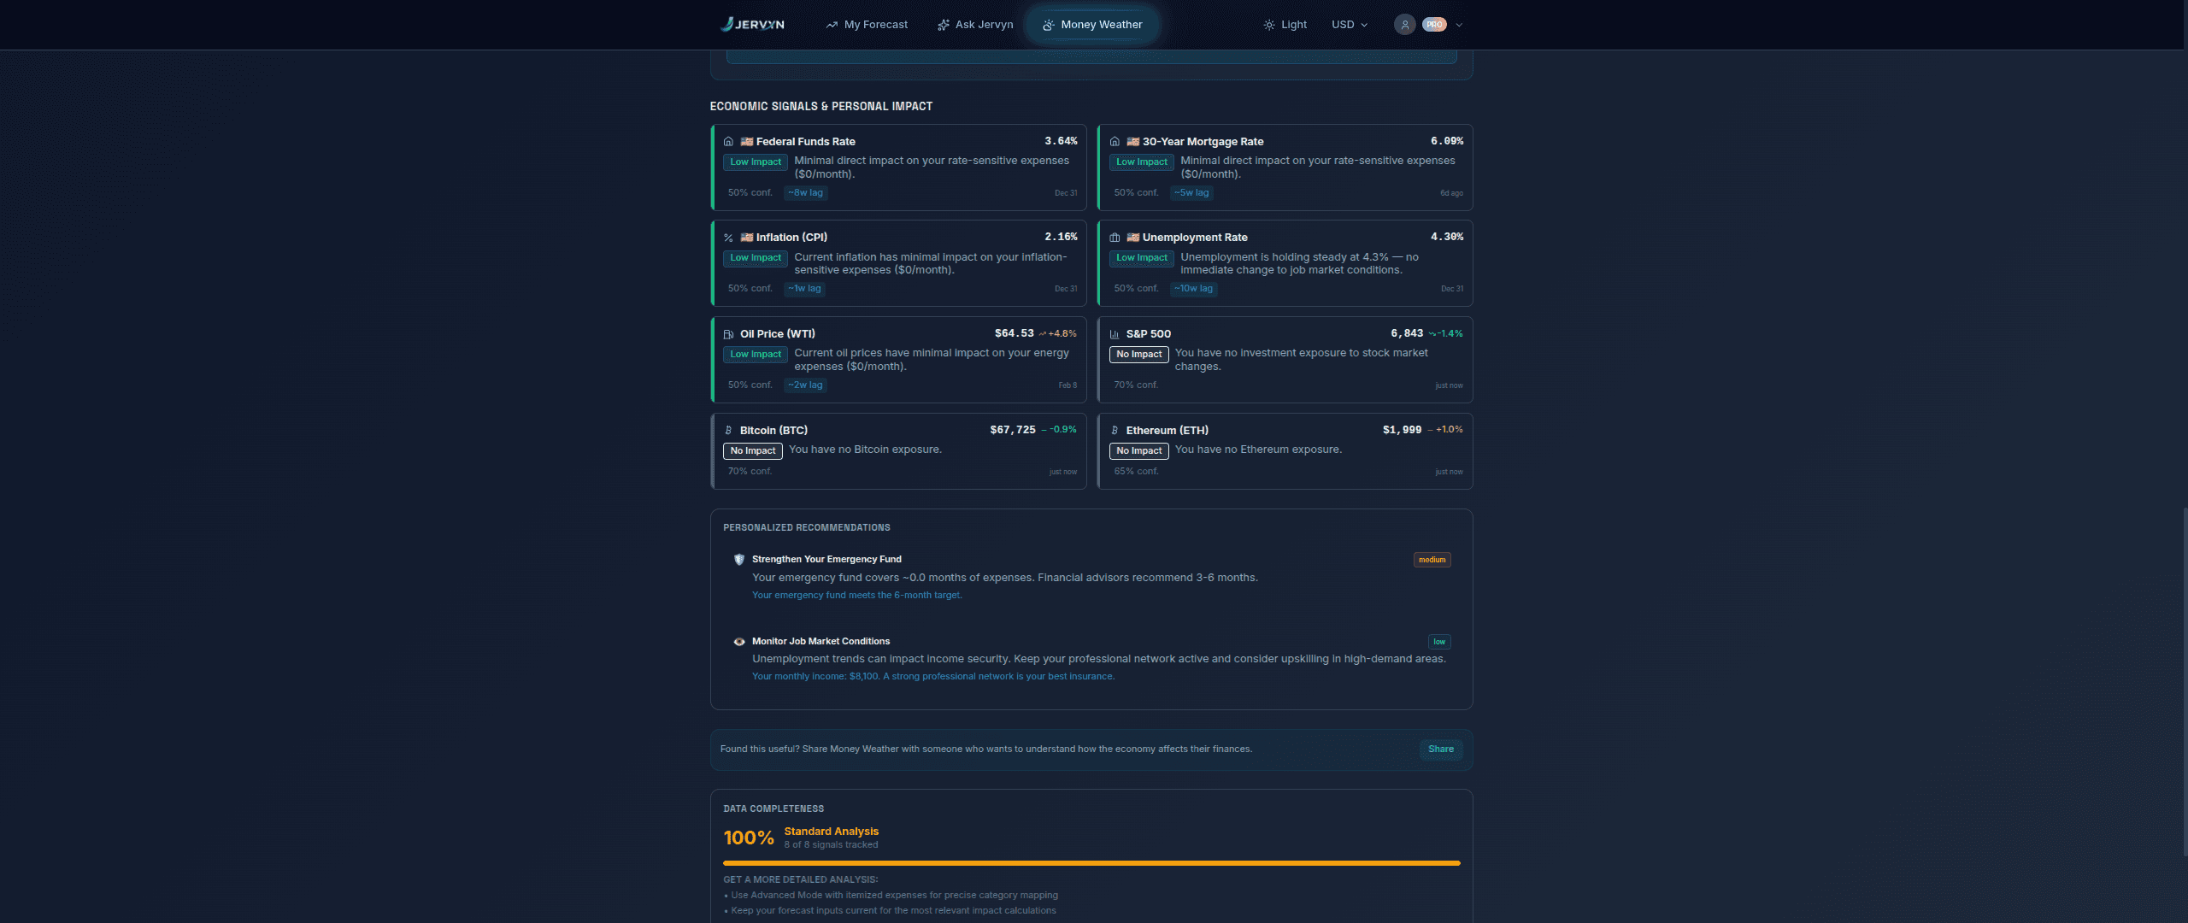This screenshot has height=923, width=2188.
Task: Toggle Light theme mode
Action: point(1285,25)
